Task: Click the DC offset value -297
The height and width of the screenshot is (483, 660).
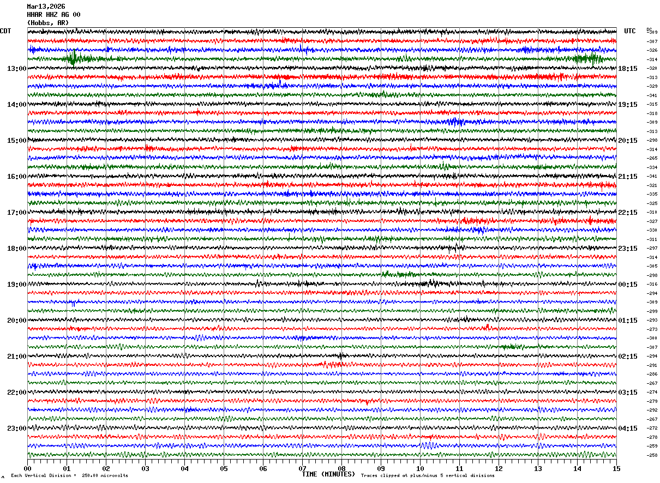Action: tap(652, 248)
